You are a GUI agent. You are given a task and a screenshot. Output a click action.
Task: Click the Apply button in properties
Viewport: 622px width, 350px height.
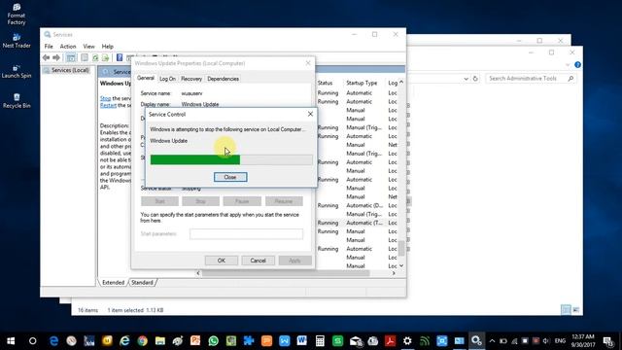294,261
